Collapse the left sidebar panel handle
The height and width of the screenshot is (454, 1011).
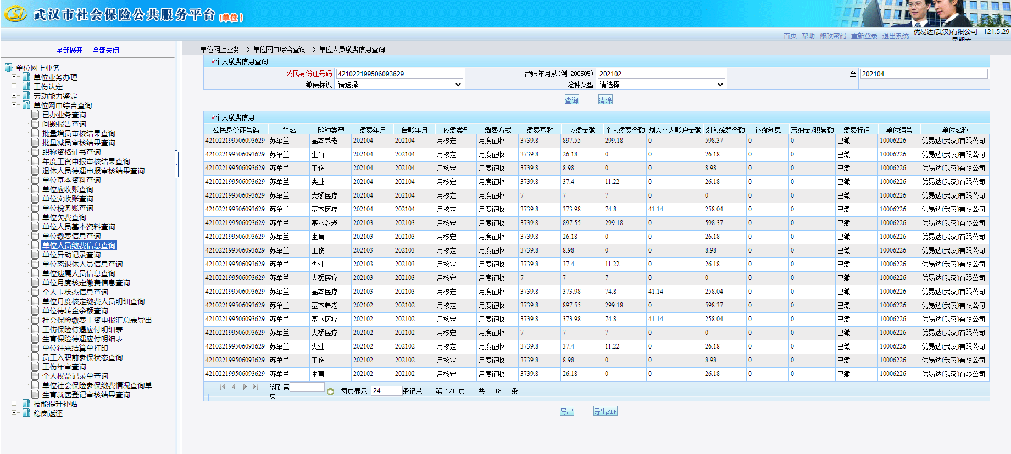(x=177, y=164)
